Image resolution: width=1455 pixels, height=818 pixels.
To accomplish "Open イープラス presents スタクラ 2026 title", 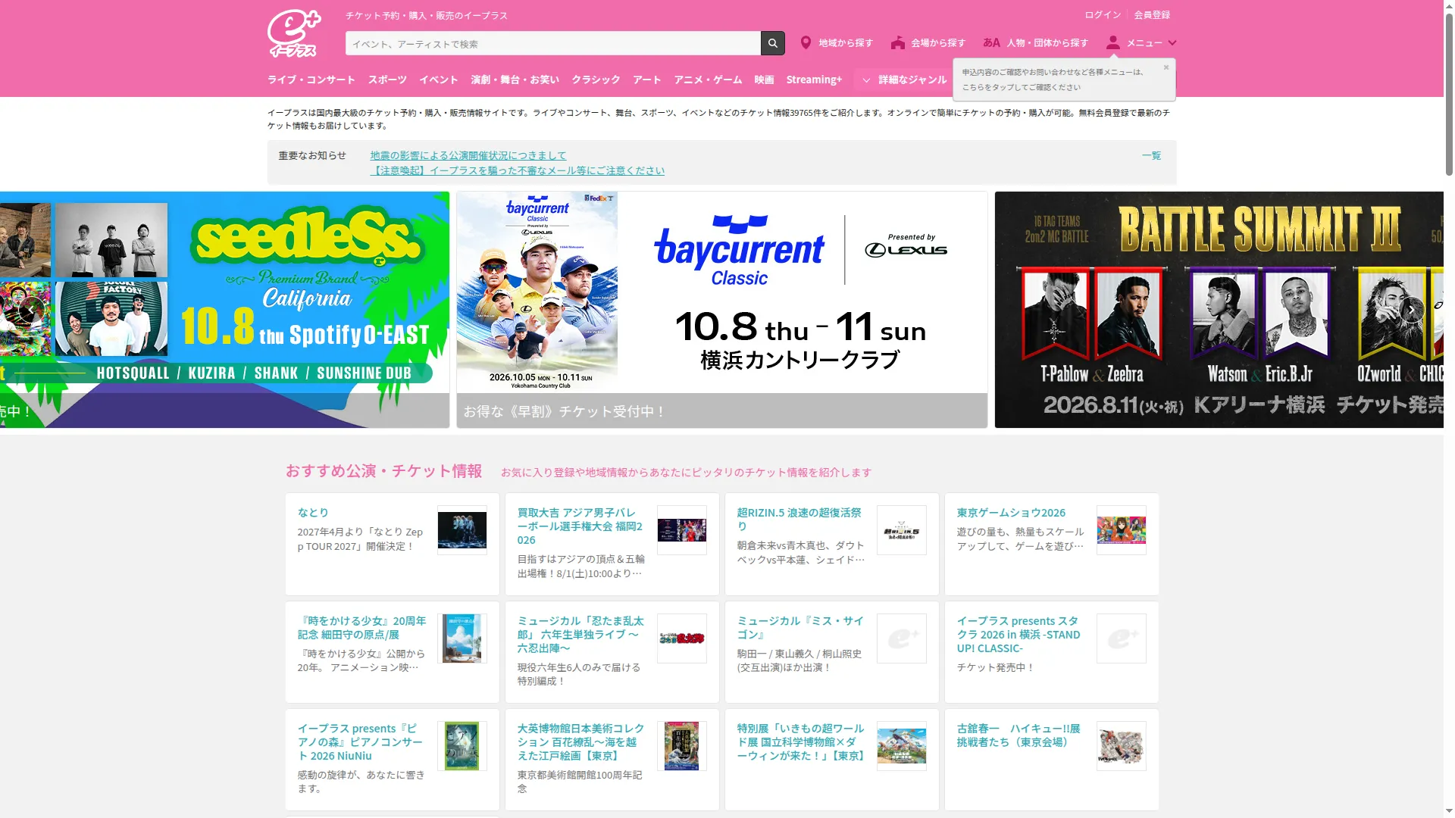I will click(x=1018, y=635).
